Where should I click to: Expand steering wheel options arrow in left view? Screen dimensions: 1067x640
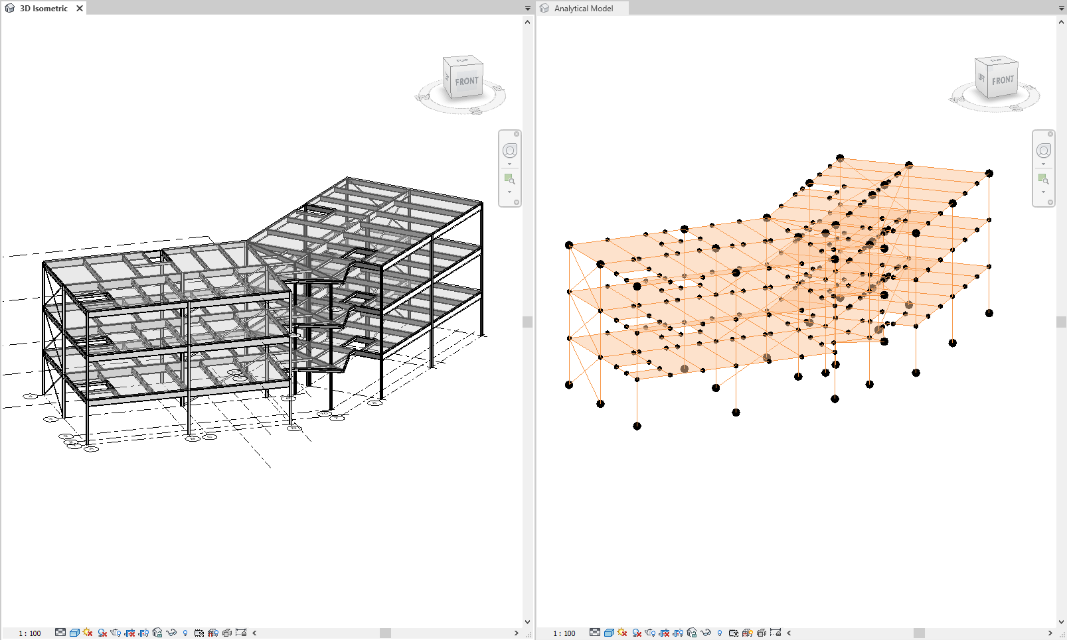[x=509, y=164]
